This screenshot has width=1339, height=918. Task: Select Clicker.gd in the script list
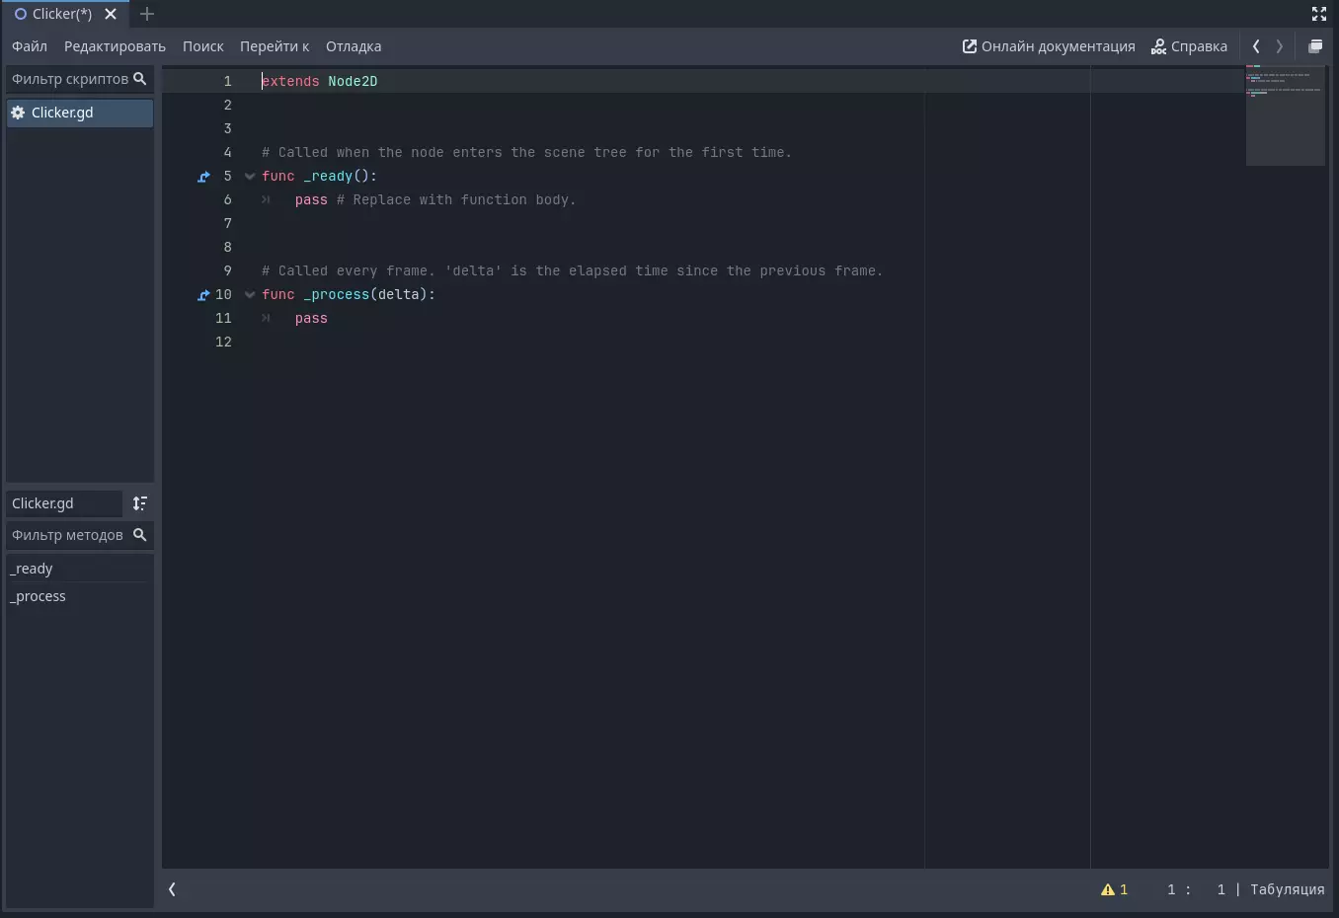62,113
